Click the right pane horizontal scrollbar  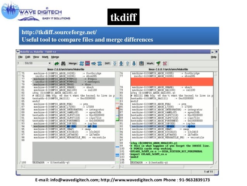click(166, 167)
